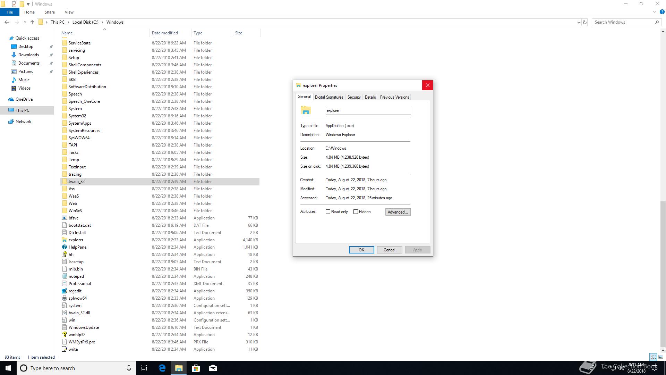
Task: Click the Up one level arrow
Action: tap(32, 22)
